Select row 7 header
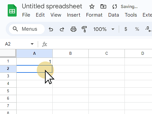Viewport: 152px width, 114px height. [x=8, y=106]
